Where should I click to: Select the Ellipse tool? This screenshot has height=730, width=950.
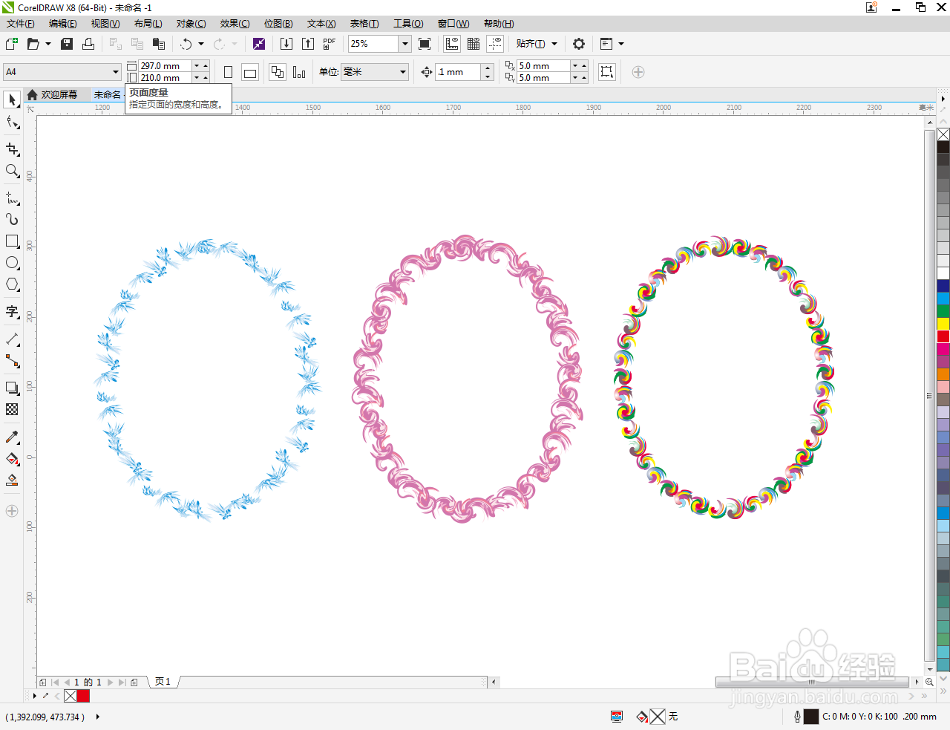[12, 263]
